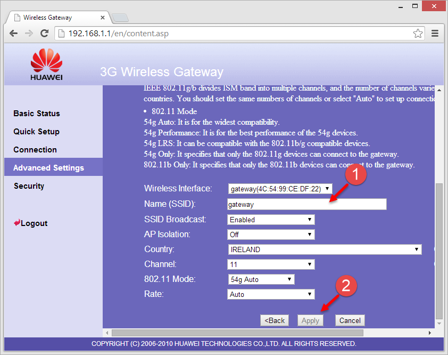Click the Huawei logo
The width and height of the screenshot is (448, 355).
click(47, 64)
